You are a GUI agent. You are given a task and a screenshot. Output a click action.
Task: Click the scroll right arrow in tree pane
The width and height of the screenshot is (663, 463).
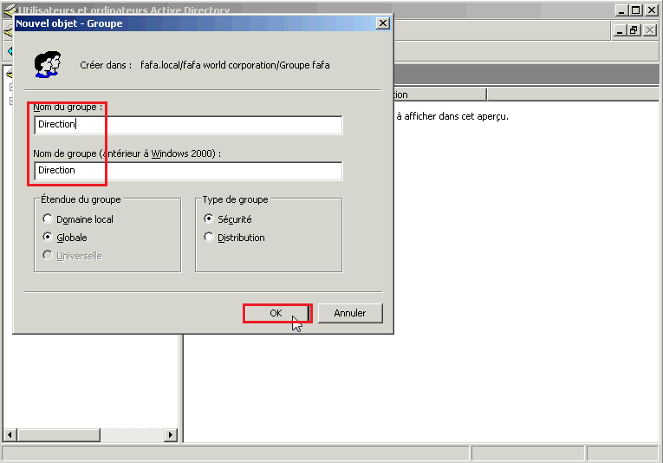coord(171,434)
